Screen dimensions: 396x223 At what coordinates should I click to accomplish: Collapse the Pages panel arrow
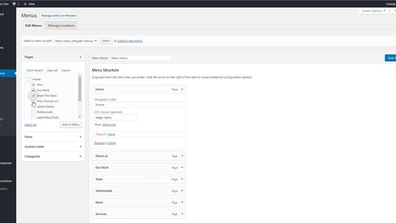pyautogui.click(x=80, y=57)
